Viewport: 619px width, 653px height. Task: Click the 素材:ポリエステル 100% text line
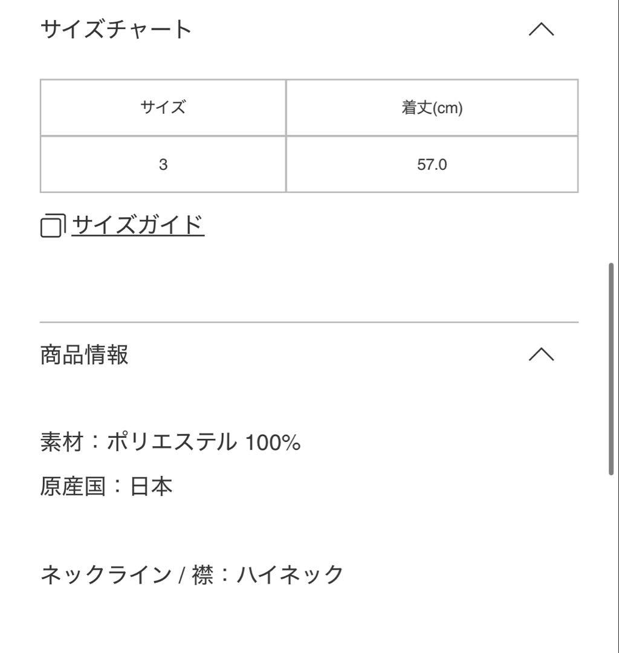[170, 442]
